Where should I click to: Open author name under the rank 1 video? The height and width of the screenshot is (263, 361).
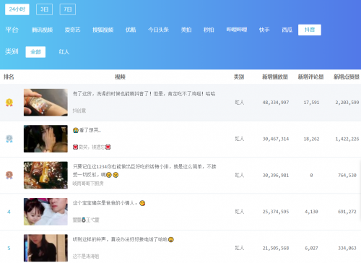79,111
